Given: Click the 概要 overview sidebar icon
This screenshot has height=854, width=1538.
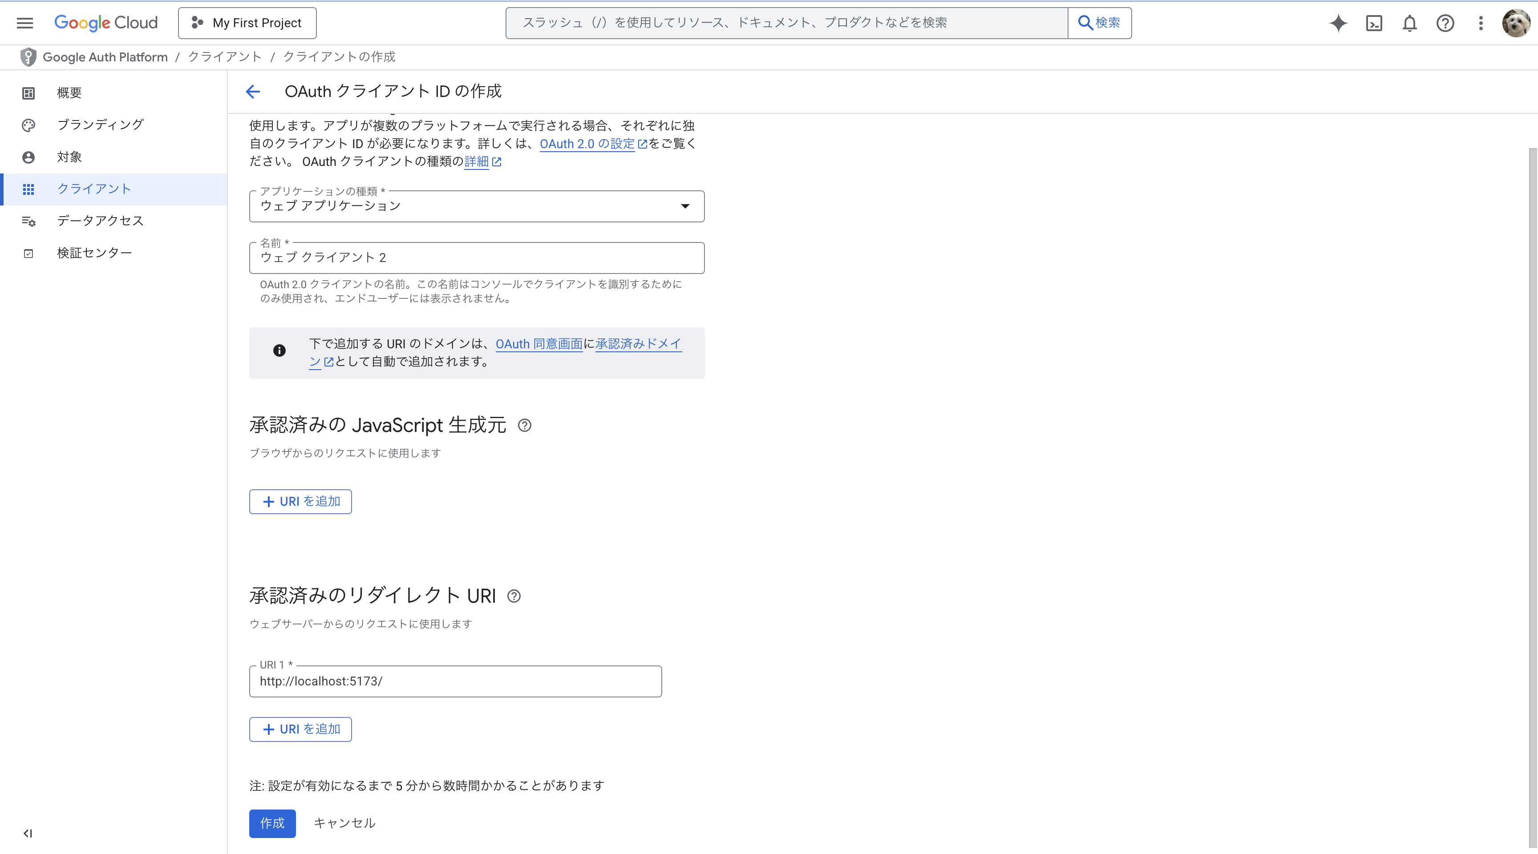Looking at the screenshot, I should [28, 93].
